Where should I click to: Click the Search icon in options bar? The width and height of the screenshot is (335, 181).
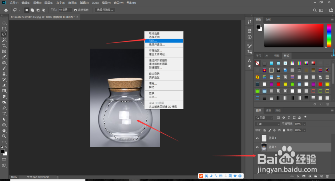pos(315,10)
